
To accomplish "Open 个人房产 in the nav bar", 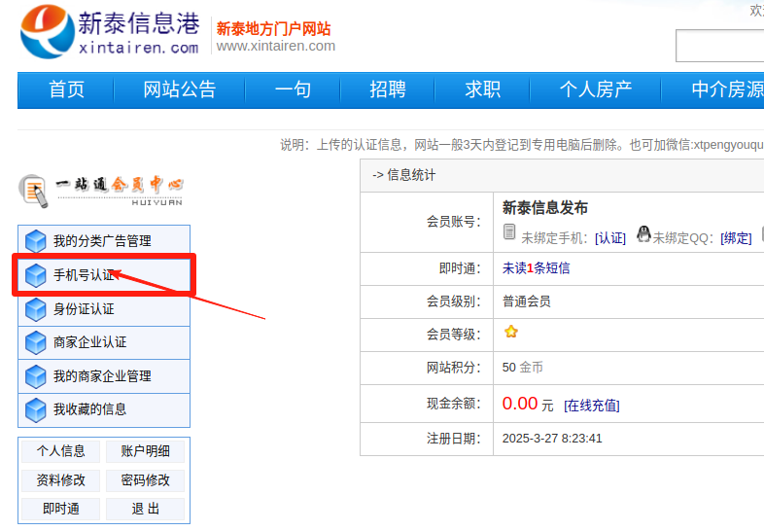I will pos(596,89).
